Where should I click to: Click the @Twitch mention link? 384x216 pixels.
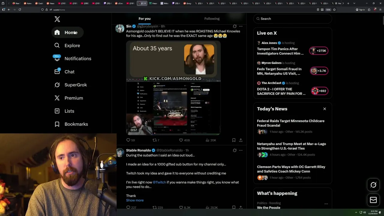(159, 182)
